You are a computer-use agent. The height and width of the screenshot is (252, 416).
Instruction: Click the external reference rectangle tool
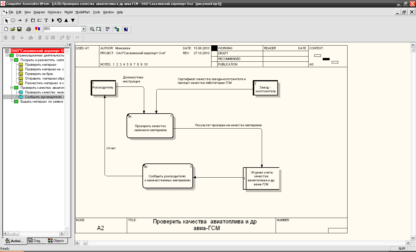click(x=33, y=20)
